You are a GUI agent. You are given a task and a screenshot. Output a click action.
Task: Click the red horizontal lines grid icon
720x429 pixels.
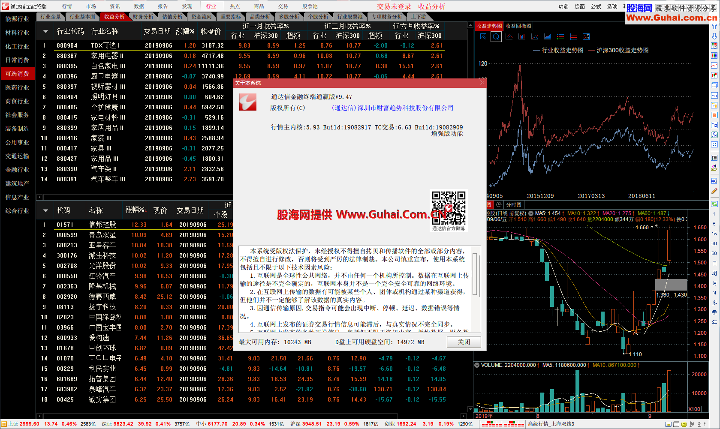tap(573, 36)
